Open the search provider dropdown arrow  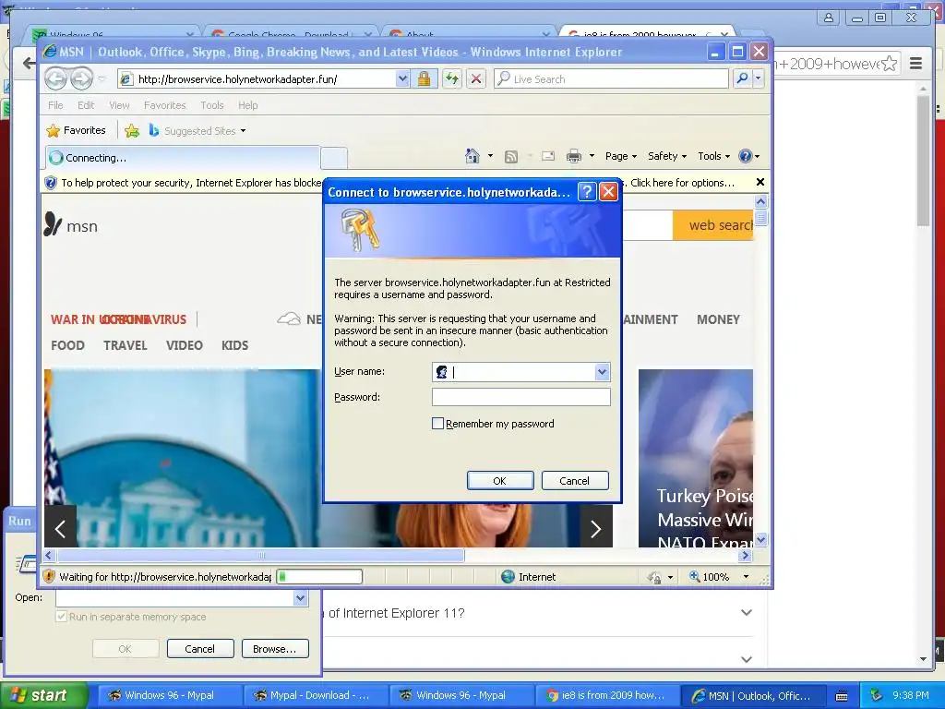759,78
